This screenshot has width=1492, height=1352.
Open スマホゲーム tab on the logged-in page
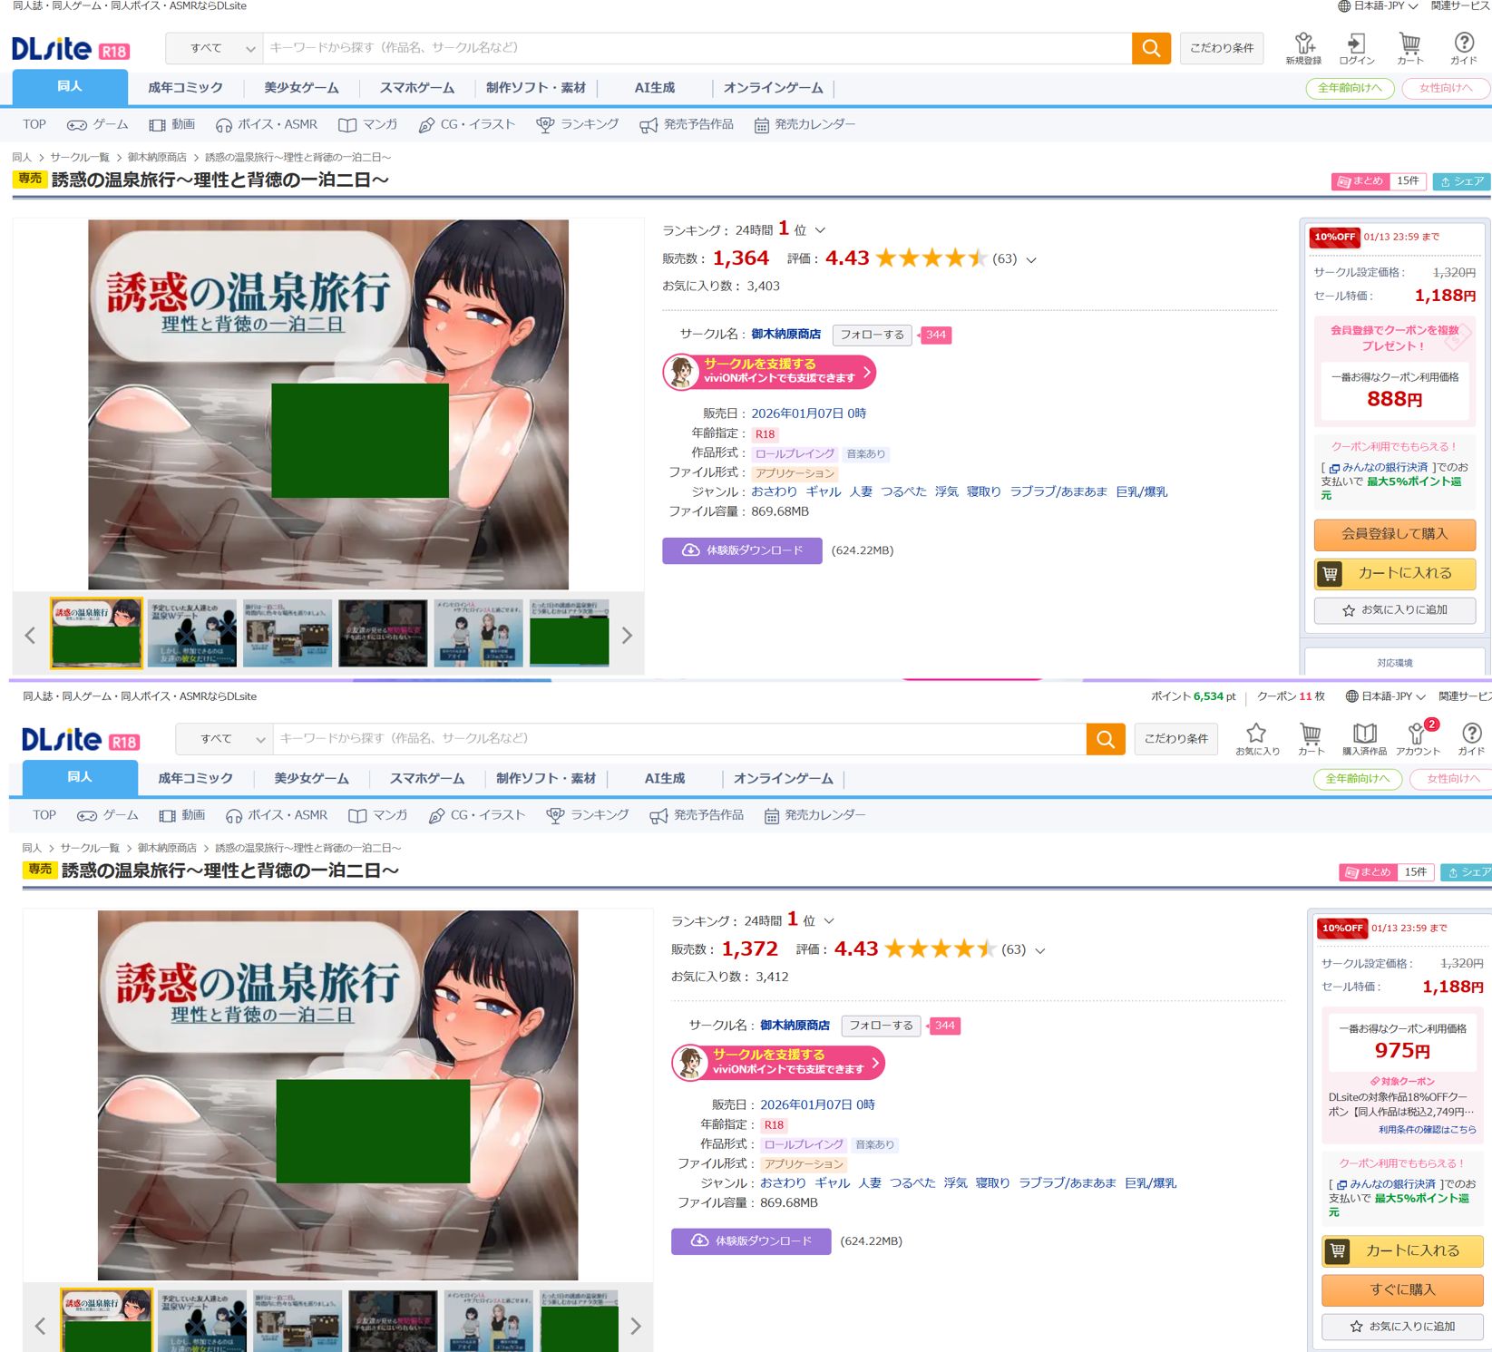pyautogui.click(x=427, y=779)
